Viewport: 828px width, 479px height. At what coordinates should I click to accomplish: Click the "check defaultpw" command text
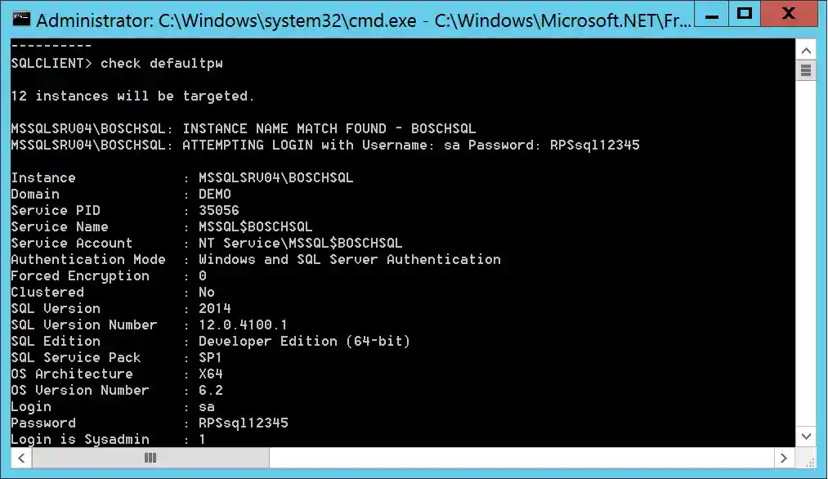(162, 63)
